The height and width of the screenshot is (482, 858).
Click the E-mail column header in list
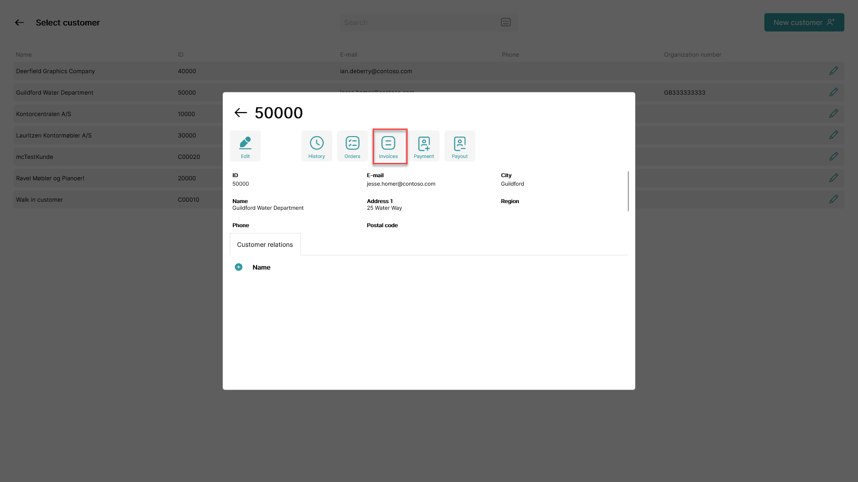(x=349, y=54)
